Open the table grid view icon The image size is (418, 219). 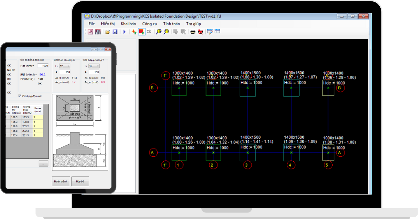point(217,32)
